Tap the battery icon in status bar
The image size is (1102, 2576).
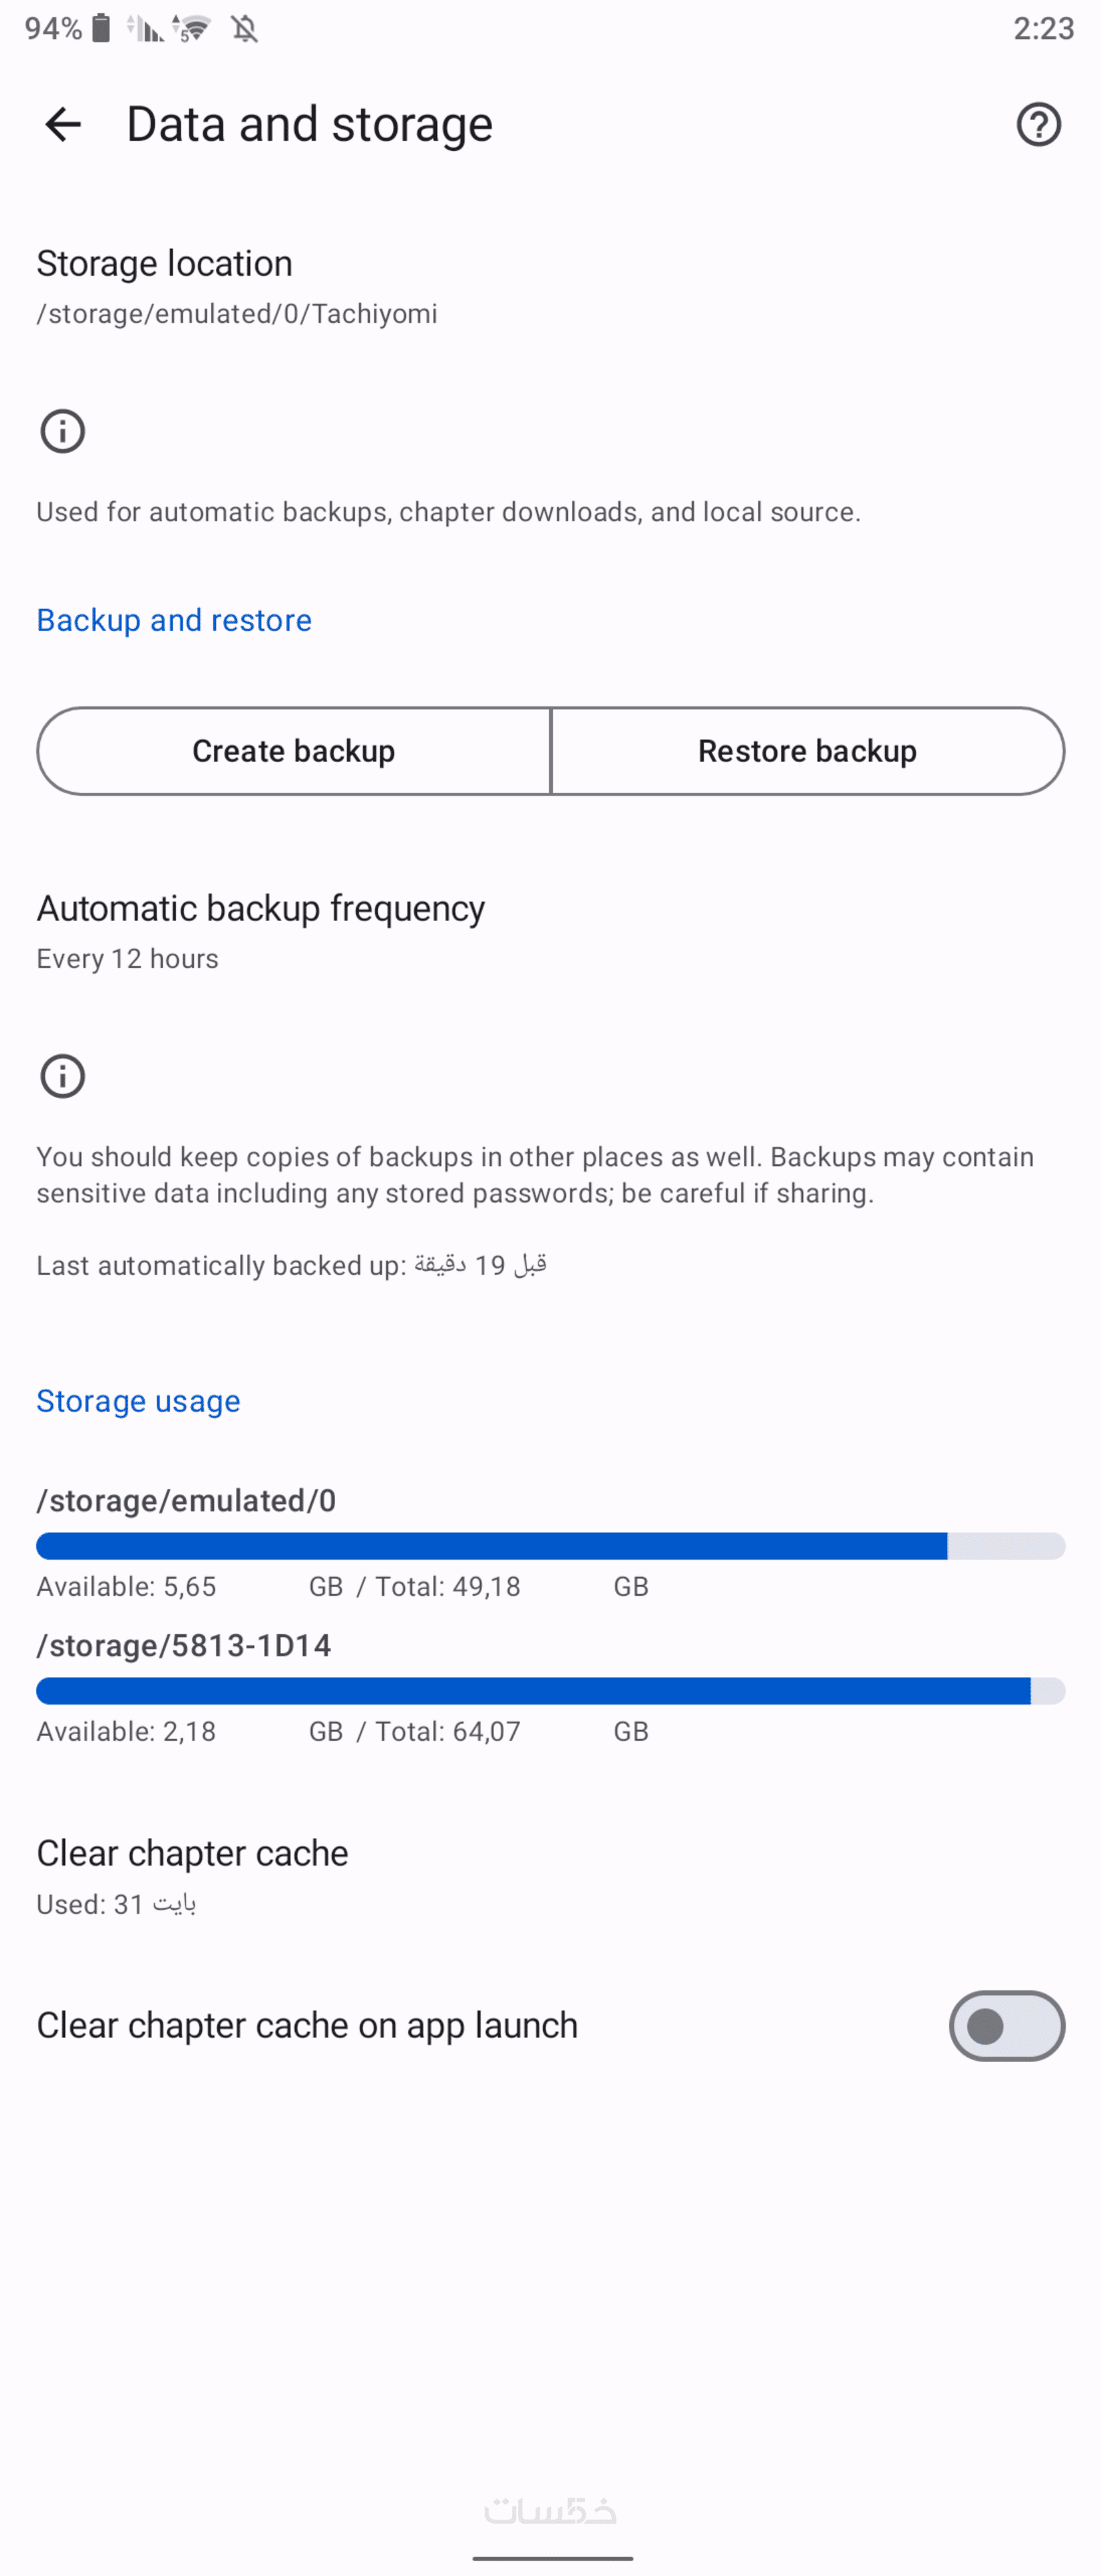click(x=101, y=28)
